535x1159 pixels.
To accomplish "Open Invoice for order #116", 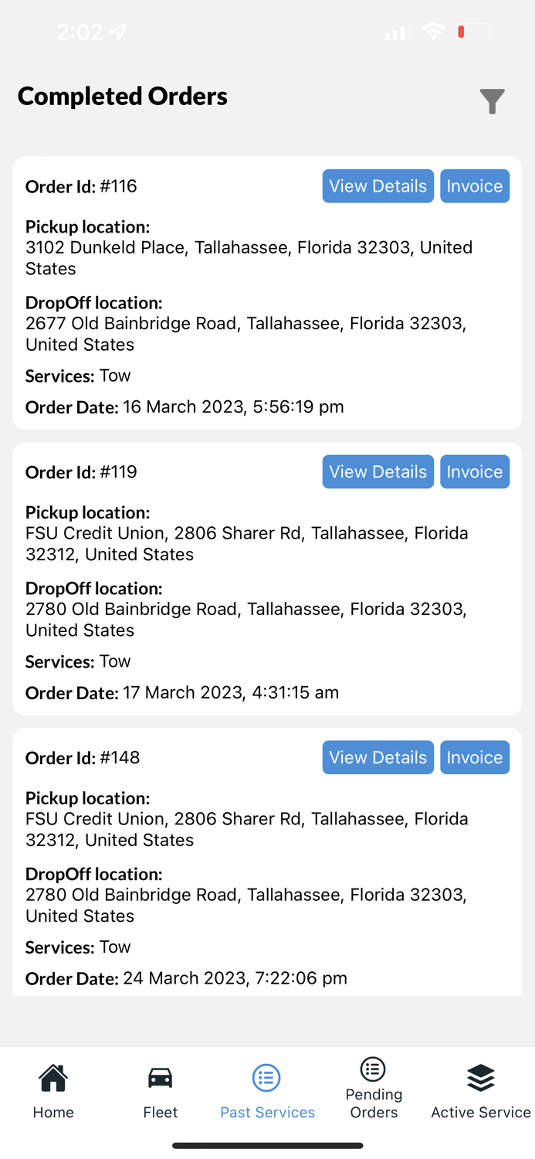I will 475,185.
